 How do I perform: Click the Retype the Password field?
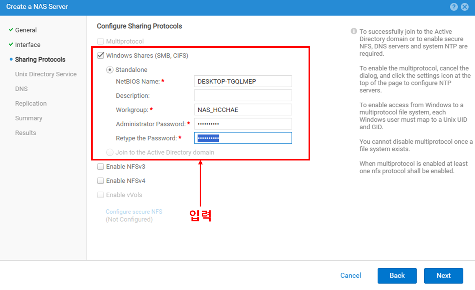243,138
